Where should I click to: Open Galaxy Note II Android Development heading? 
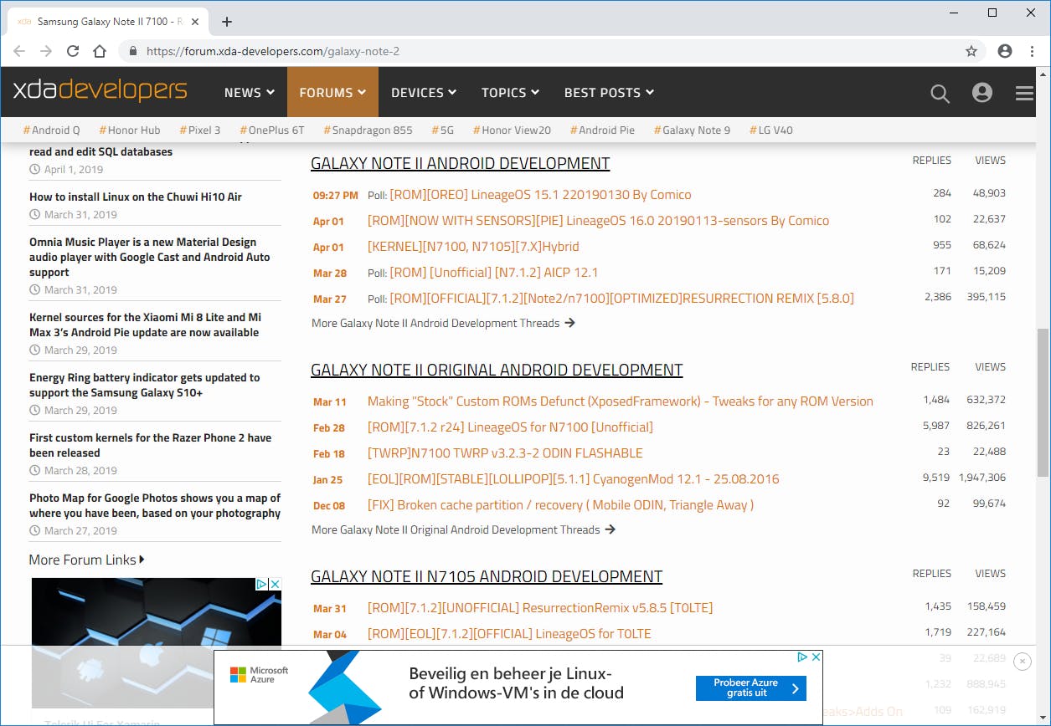[x=460, y=163]
